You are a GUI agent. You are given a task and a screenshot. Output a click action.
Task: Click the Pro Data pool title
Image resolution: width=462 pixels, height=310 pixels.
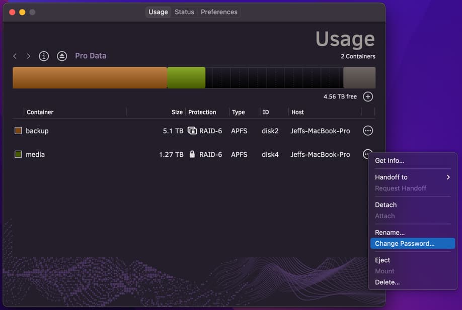coord(91,56)
